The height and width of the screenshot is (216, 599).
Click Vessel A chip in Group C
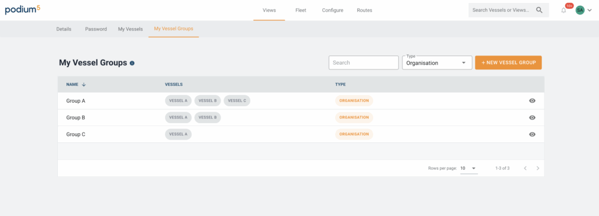(x=178, y=134)
